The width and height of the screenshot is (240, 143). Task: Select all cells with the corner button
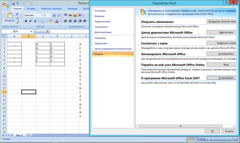pyautogui.click(x=4, y=36)
